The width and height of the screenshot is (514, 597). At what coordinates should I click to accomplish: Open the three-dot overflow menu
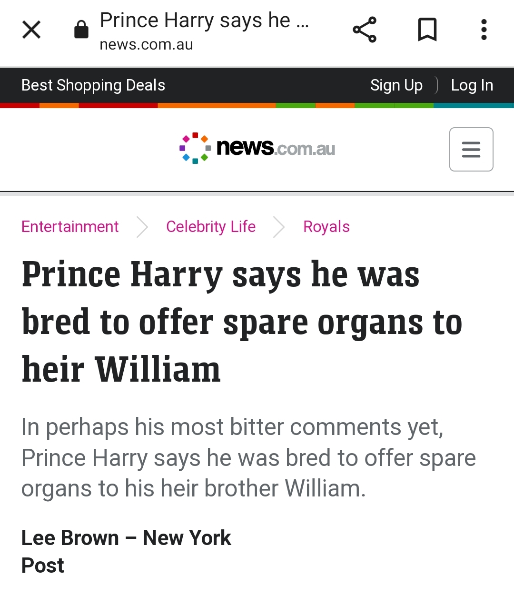point(484,30)
